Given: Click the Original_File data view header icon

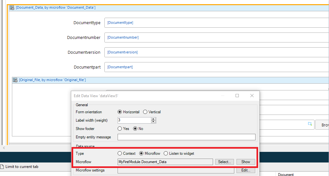Looking at the screenshot, I should point(15,80).
